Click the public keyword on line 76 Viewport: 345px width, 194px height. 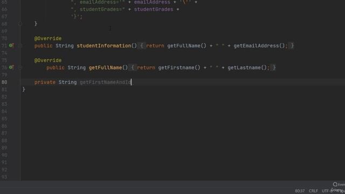(56, 67)
